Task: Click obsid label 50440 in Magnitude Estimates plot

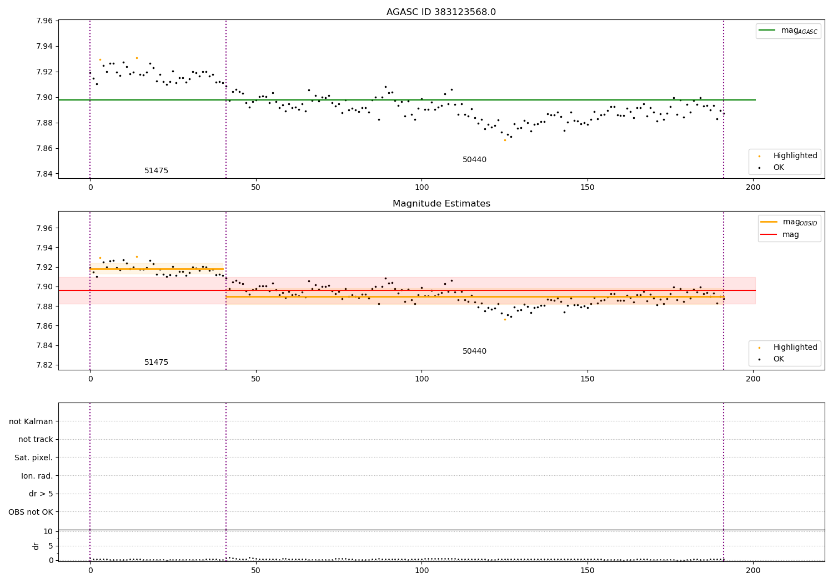Action: 474,351
